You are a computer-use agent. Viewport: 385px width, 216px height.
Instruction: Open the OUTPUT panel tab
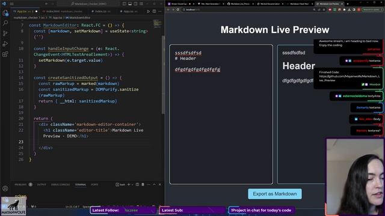click(42, 184)
